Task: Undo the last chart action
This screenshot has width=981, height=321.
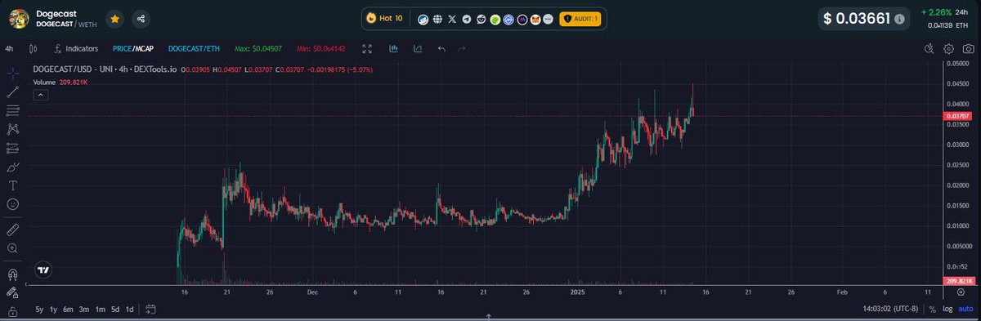Action: point(441,49)
